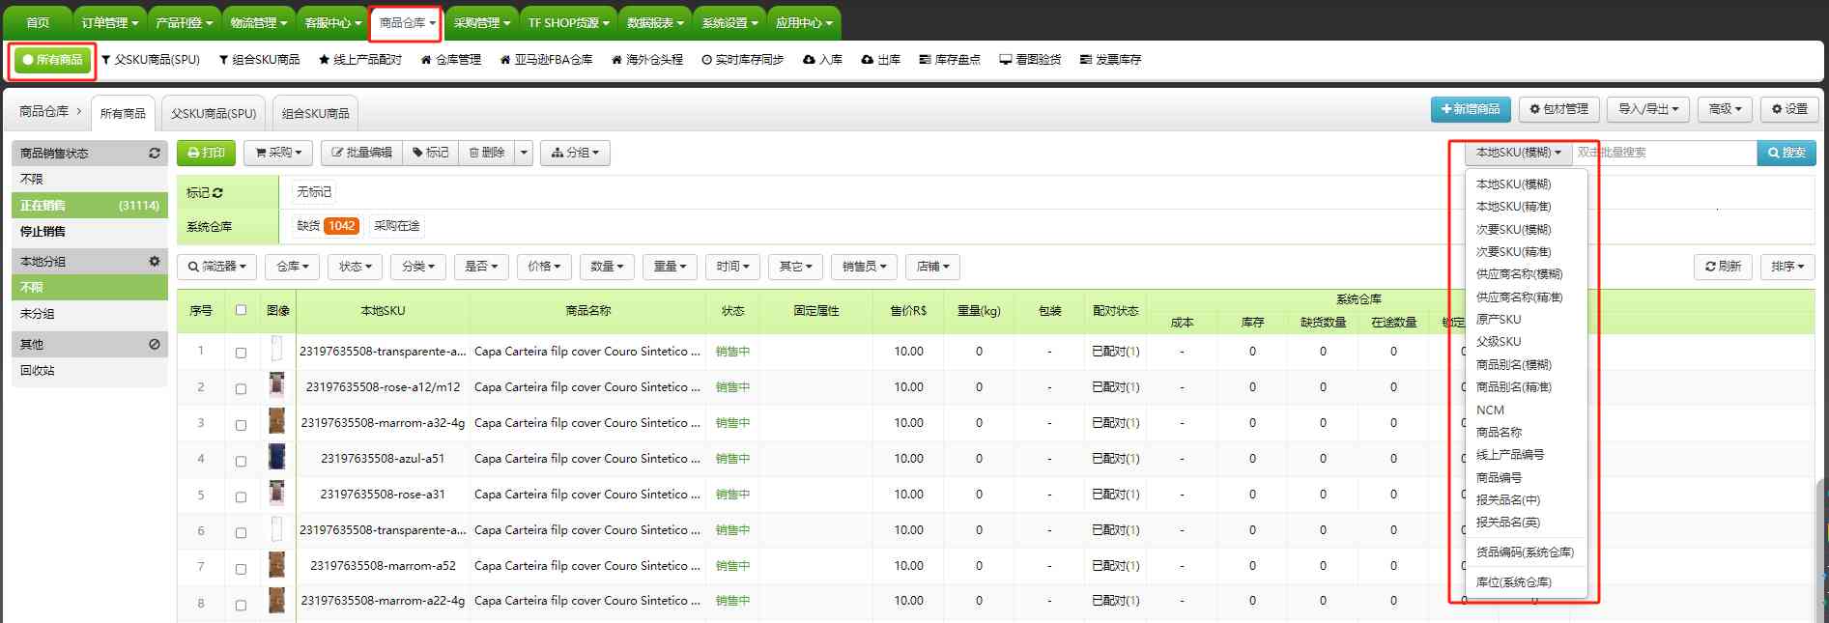Click the green 所有商品 button
Image resolution: width=1829 pixels, height=623 pixels.
coord(53,60)
